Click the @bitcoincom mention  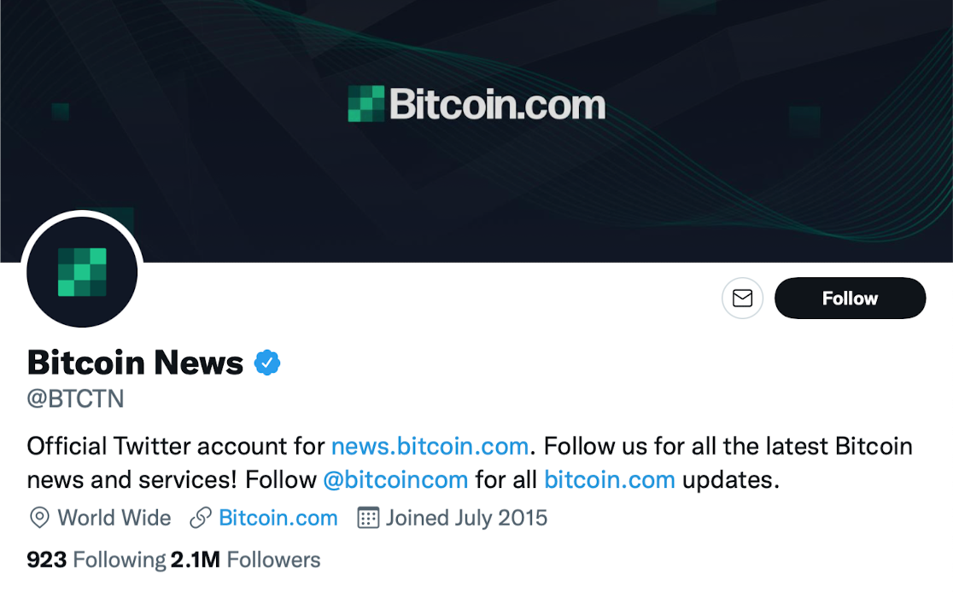click(397, 479)
